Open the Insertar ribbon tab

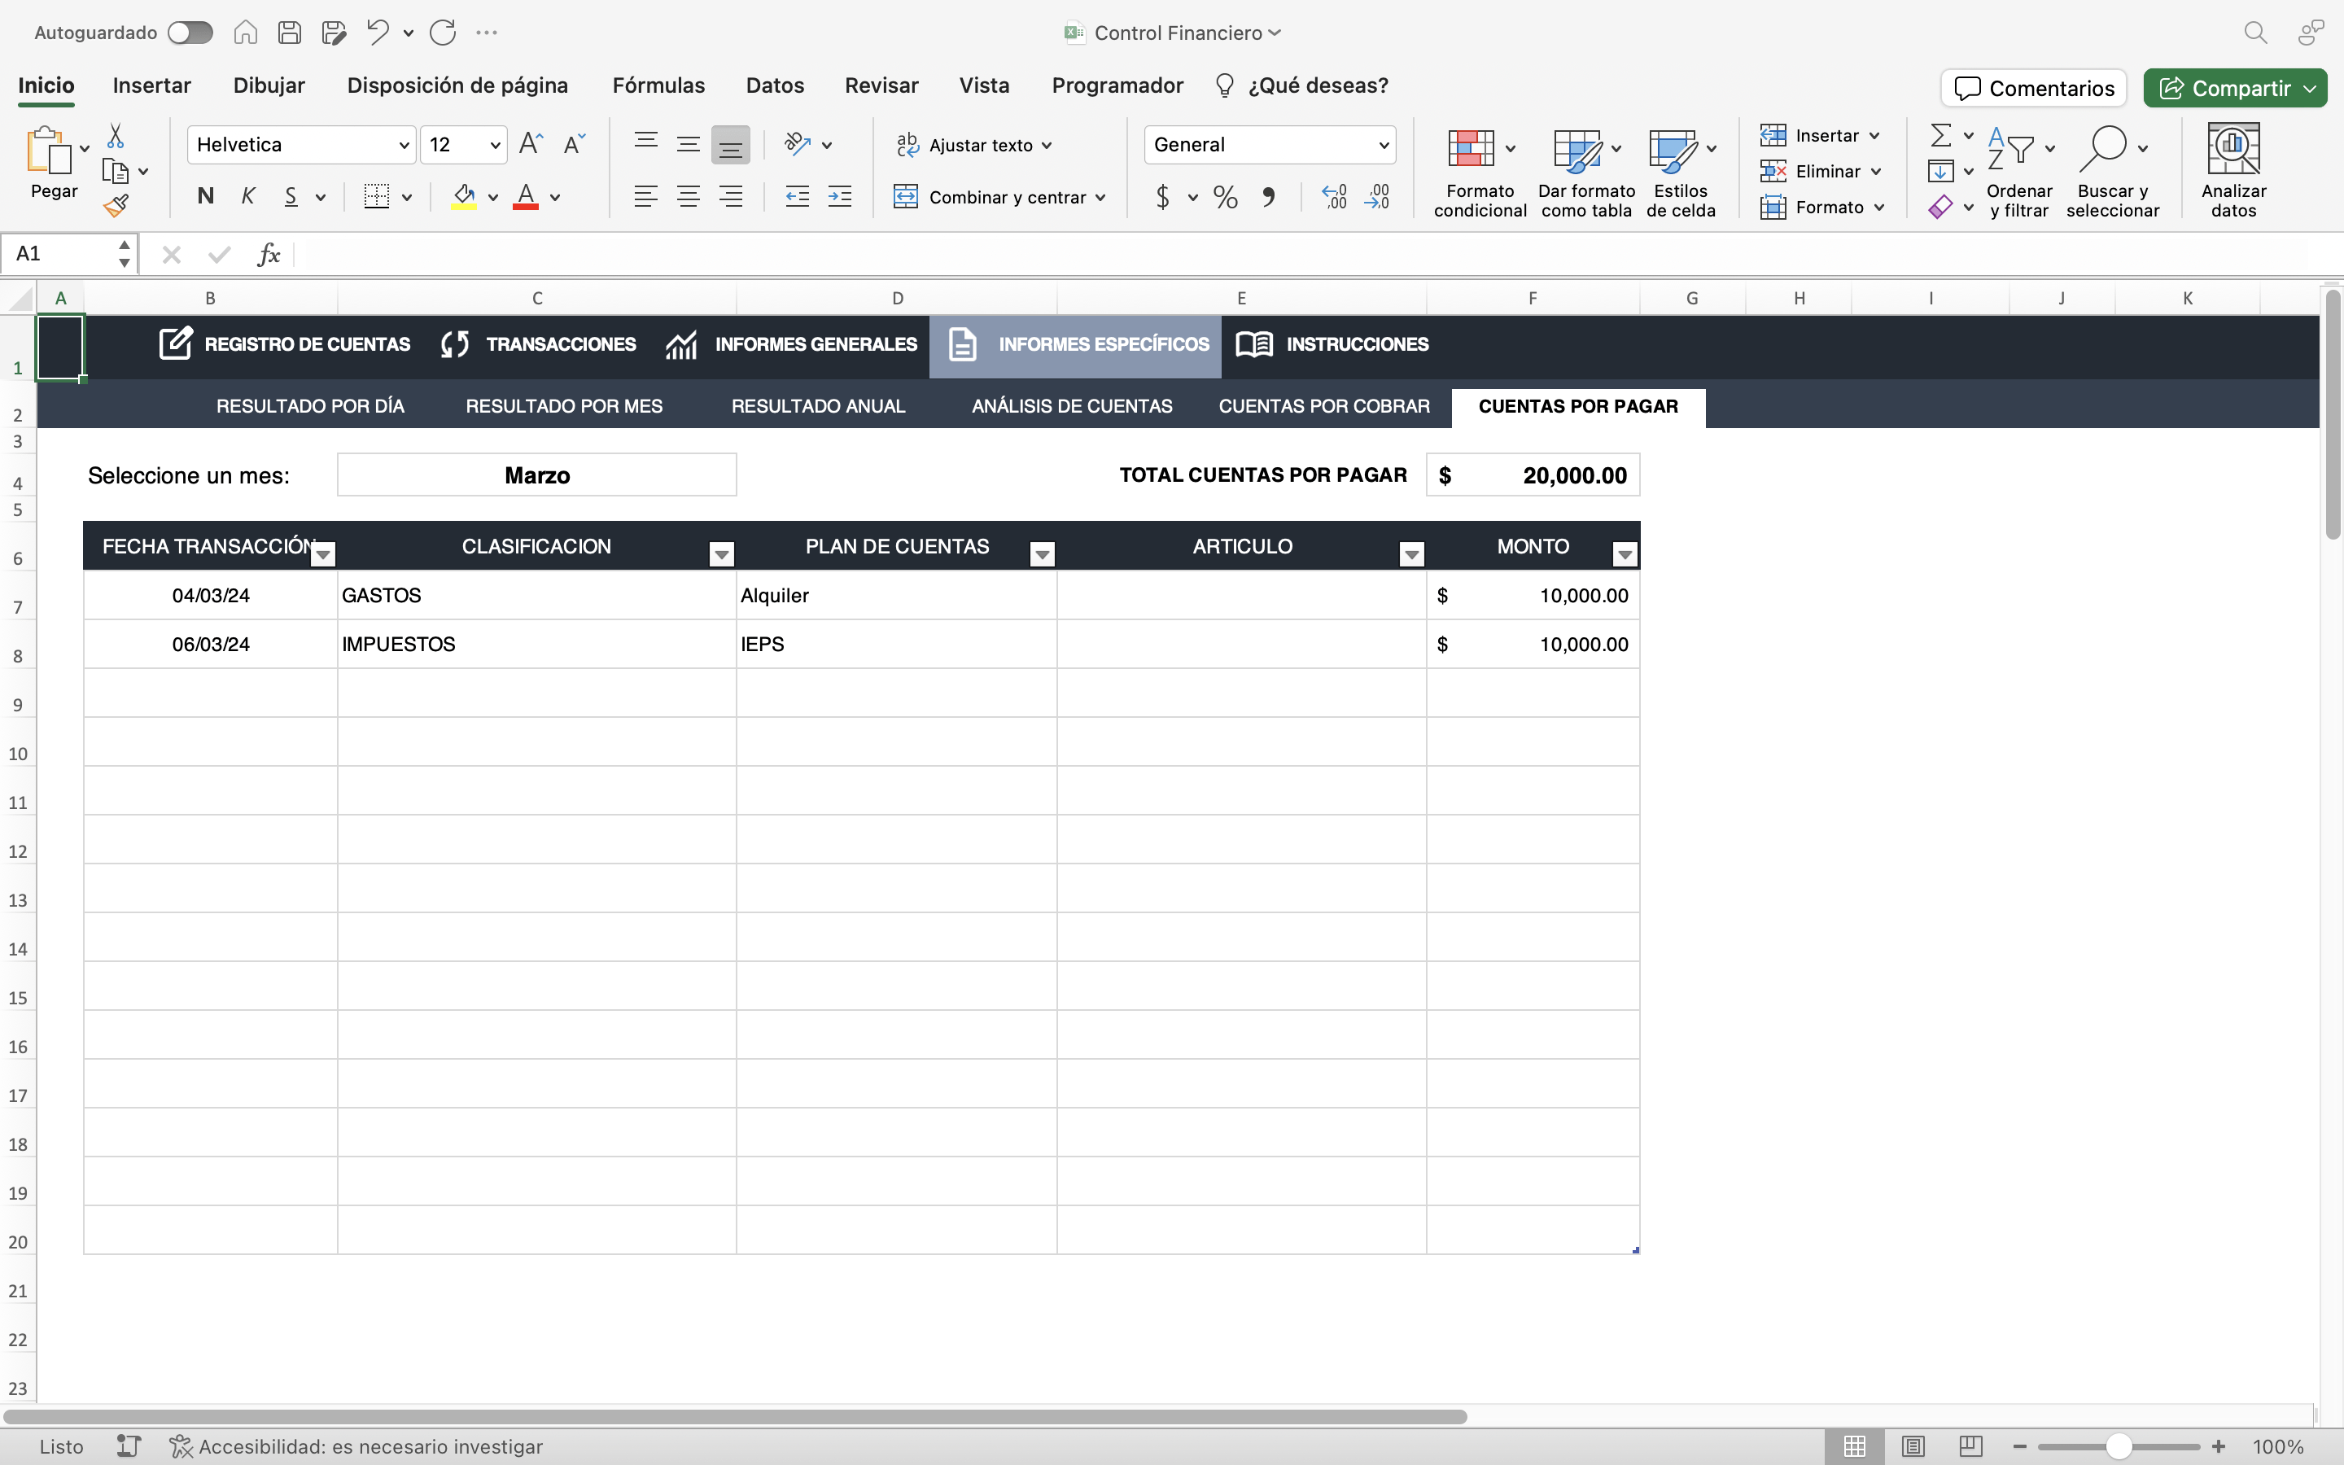click(151, 85)
